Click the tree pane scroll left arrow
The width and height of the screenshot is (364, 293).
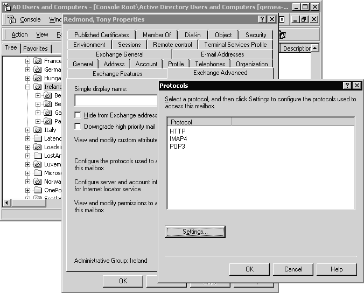click(6, 203)
